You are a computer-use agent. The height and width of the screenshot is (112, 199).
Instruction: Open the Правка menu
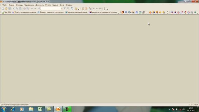(x=11, y=5)
